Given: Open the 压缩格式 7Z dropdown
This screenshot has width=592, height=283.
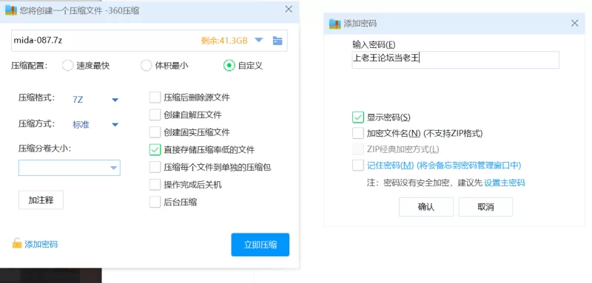Looking at the screenshot, I should pos(115,100).
